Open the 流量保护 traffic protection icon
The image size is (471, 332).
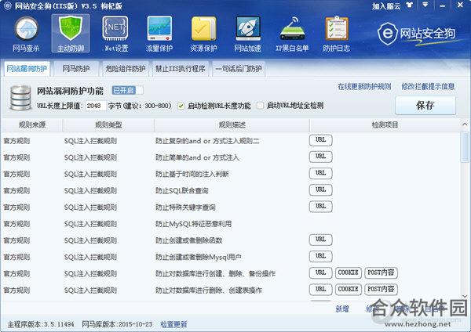[159, 34]
